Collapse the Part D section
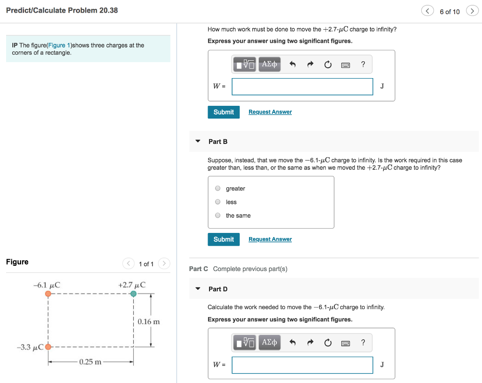The height and width of the screenshot is (383, 482). point(197,288)
